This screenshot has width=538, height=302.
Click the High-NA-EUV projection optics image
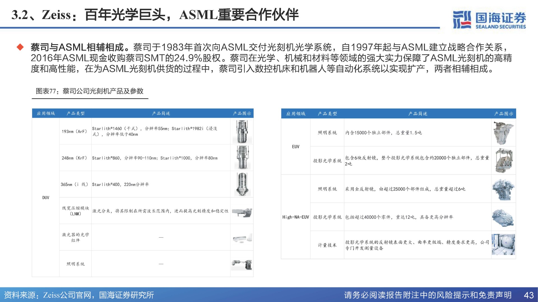pyautogui.click(x=504, y=217)
